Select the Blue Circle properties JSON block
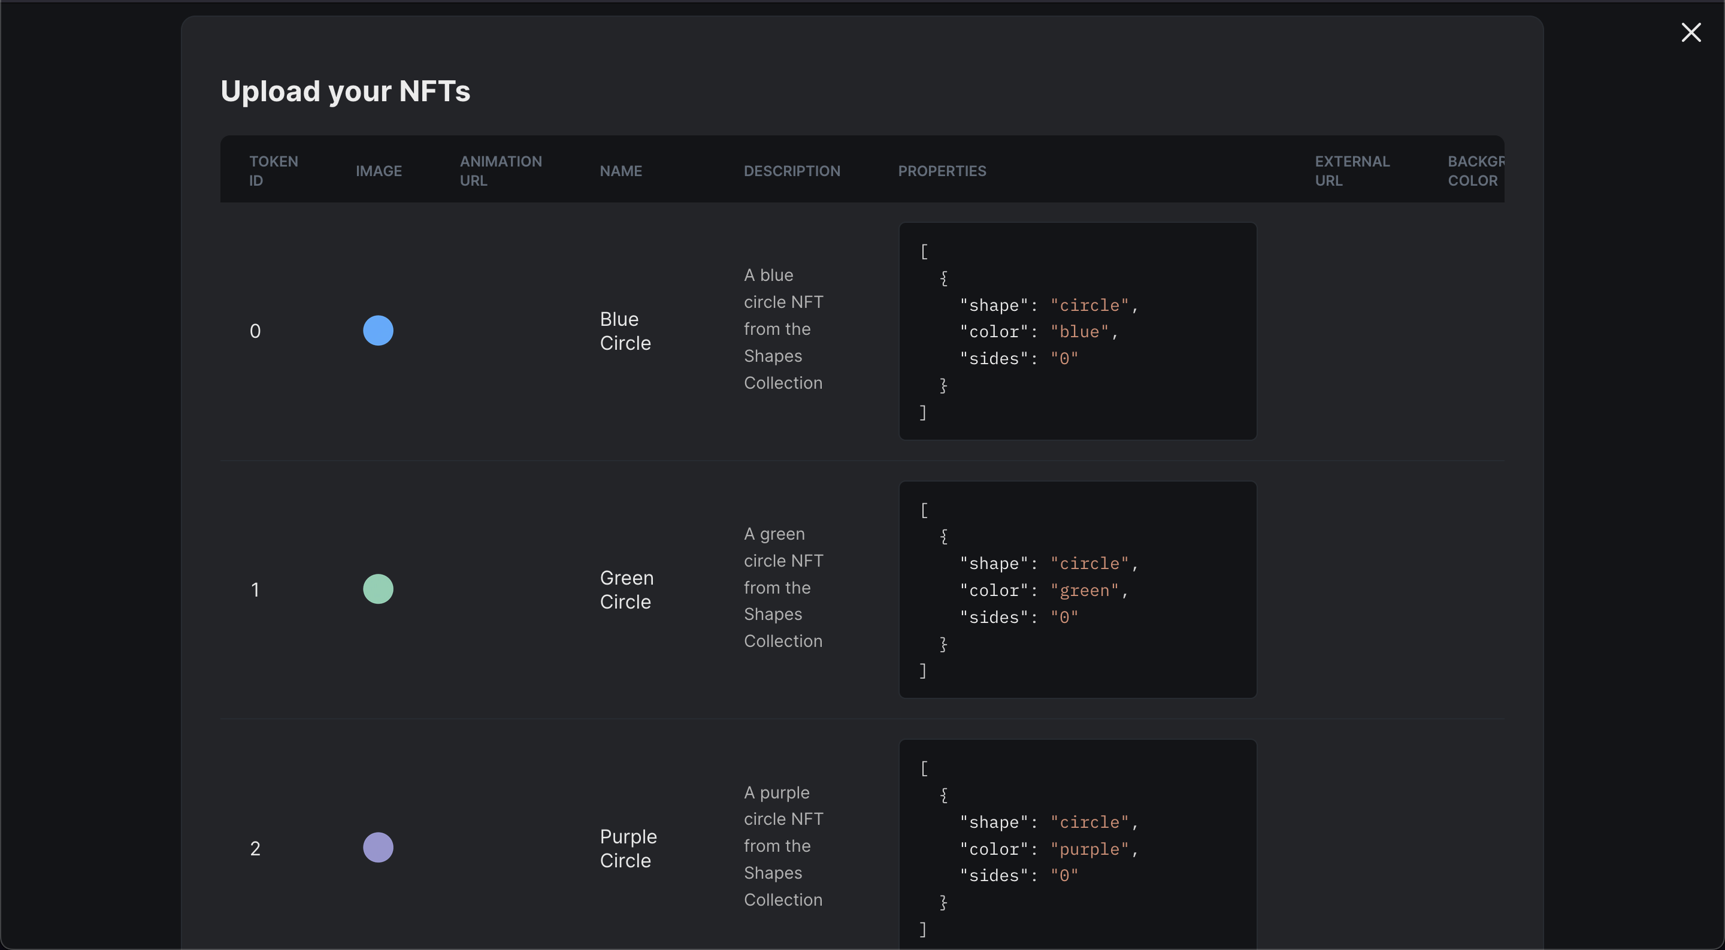Screen dimensions: 1725x950 click(1077, 331)
